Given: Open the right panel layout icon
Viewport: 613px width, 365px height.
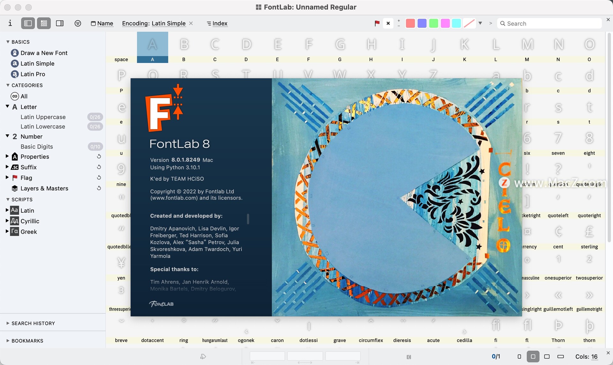Looking at the screenshot, I should tap(60, 23).
